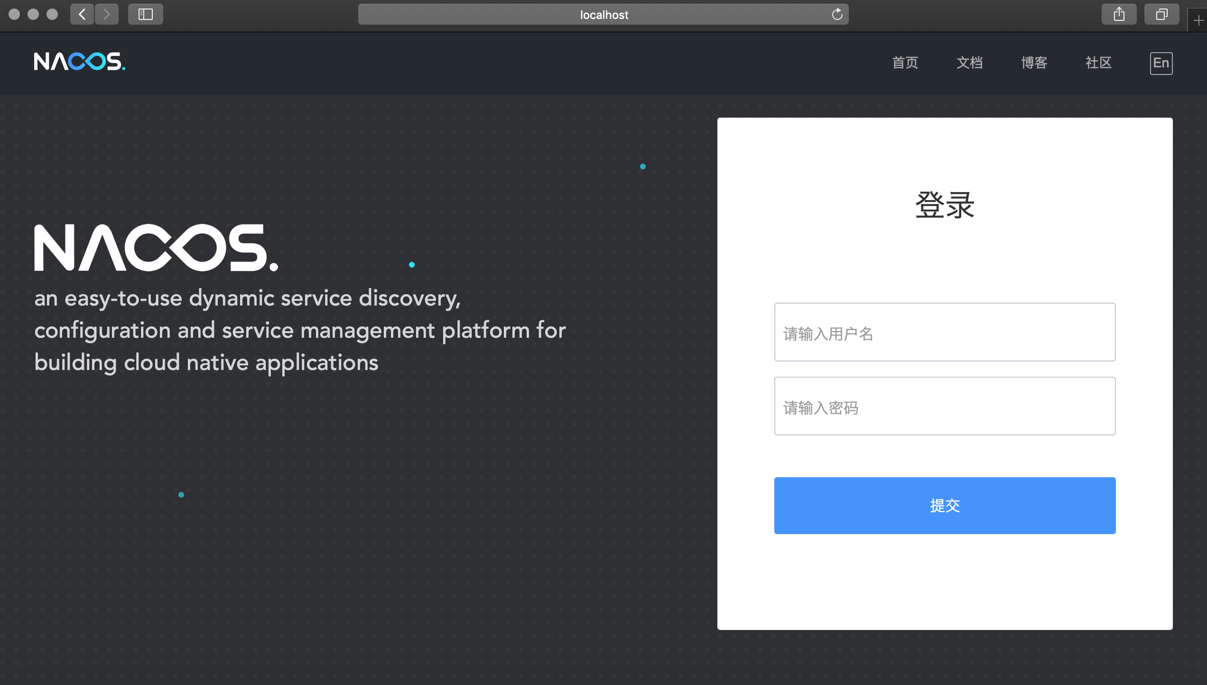Navigate back with the browser back arrow
The image size is (1207, 685).
pyautogui.click(x=82, y=14)
